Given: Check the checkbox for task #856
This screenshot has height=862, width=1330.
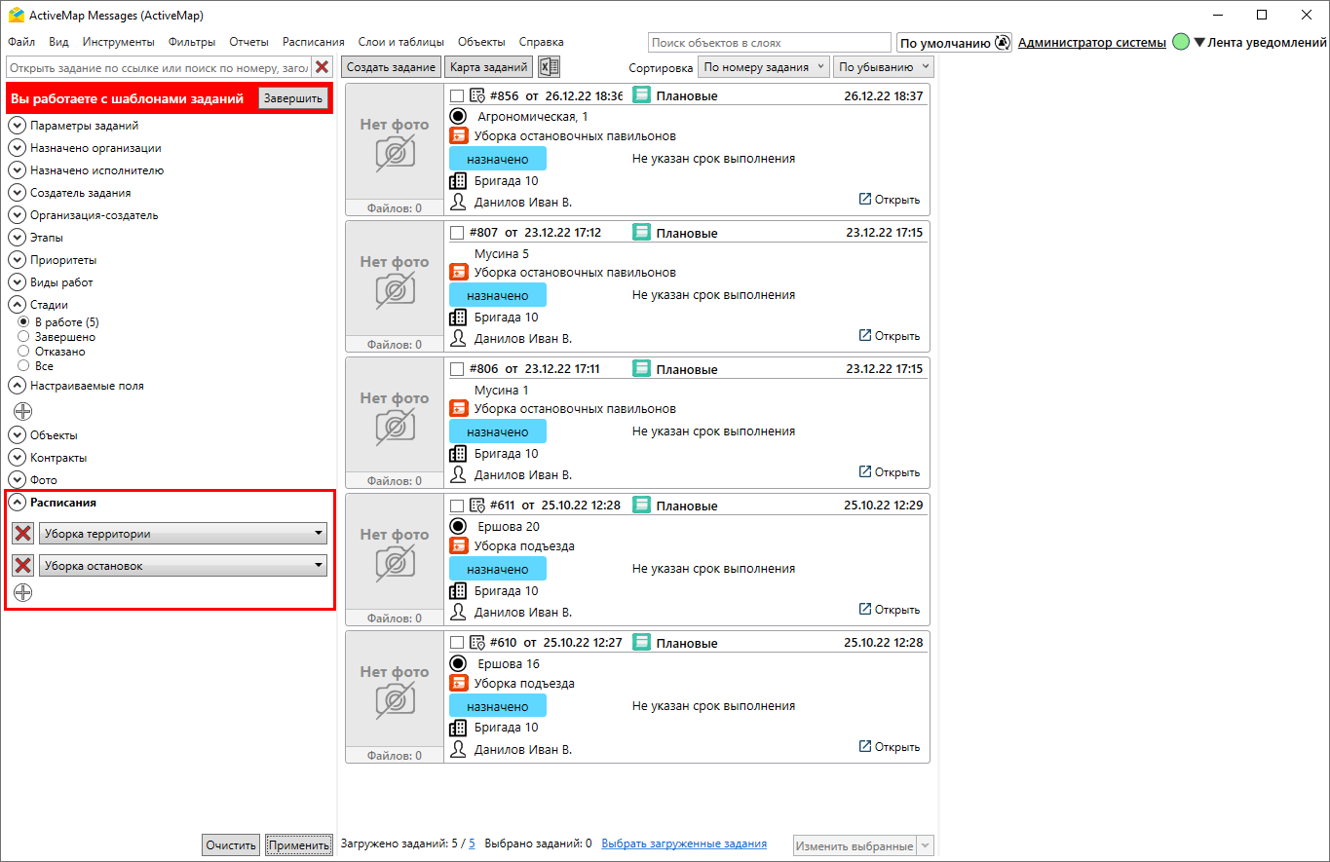Looking at the screenshot, I should [x=457, y=95].
